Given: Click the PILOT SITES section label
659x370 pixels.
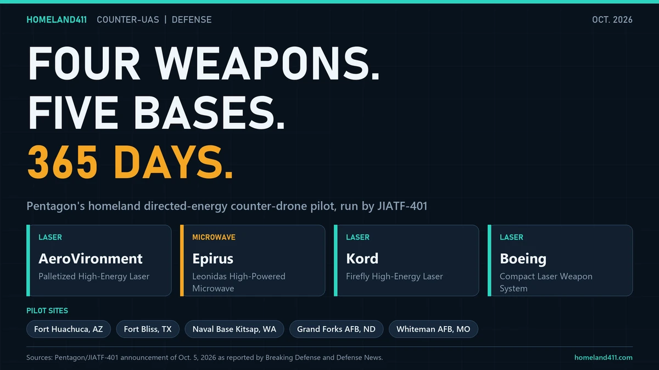Looking at the screenshot, I should pyautogui.click(x=47, y=311).
